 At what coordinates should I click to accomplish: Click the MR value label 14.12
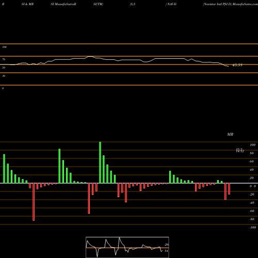click(x=240, y=151)
